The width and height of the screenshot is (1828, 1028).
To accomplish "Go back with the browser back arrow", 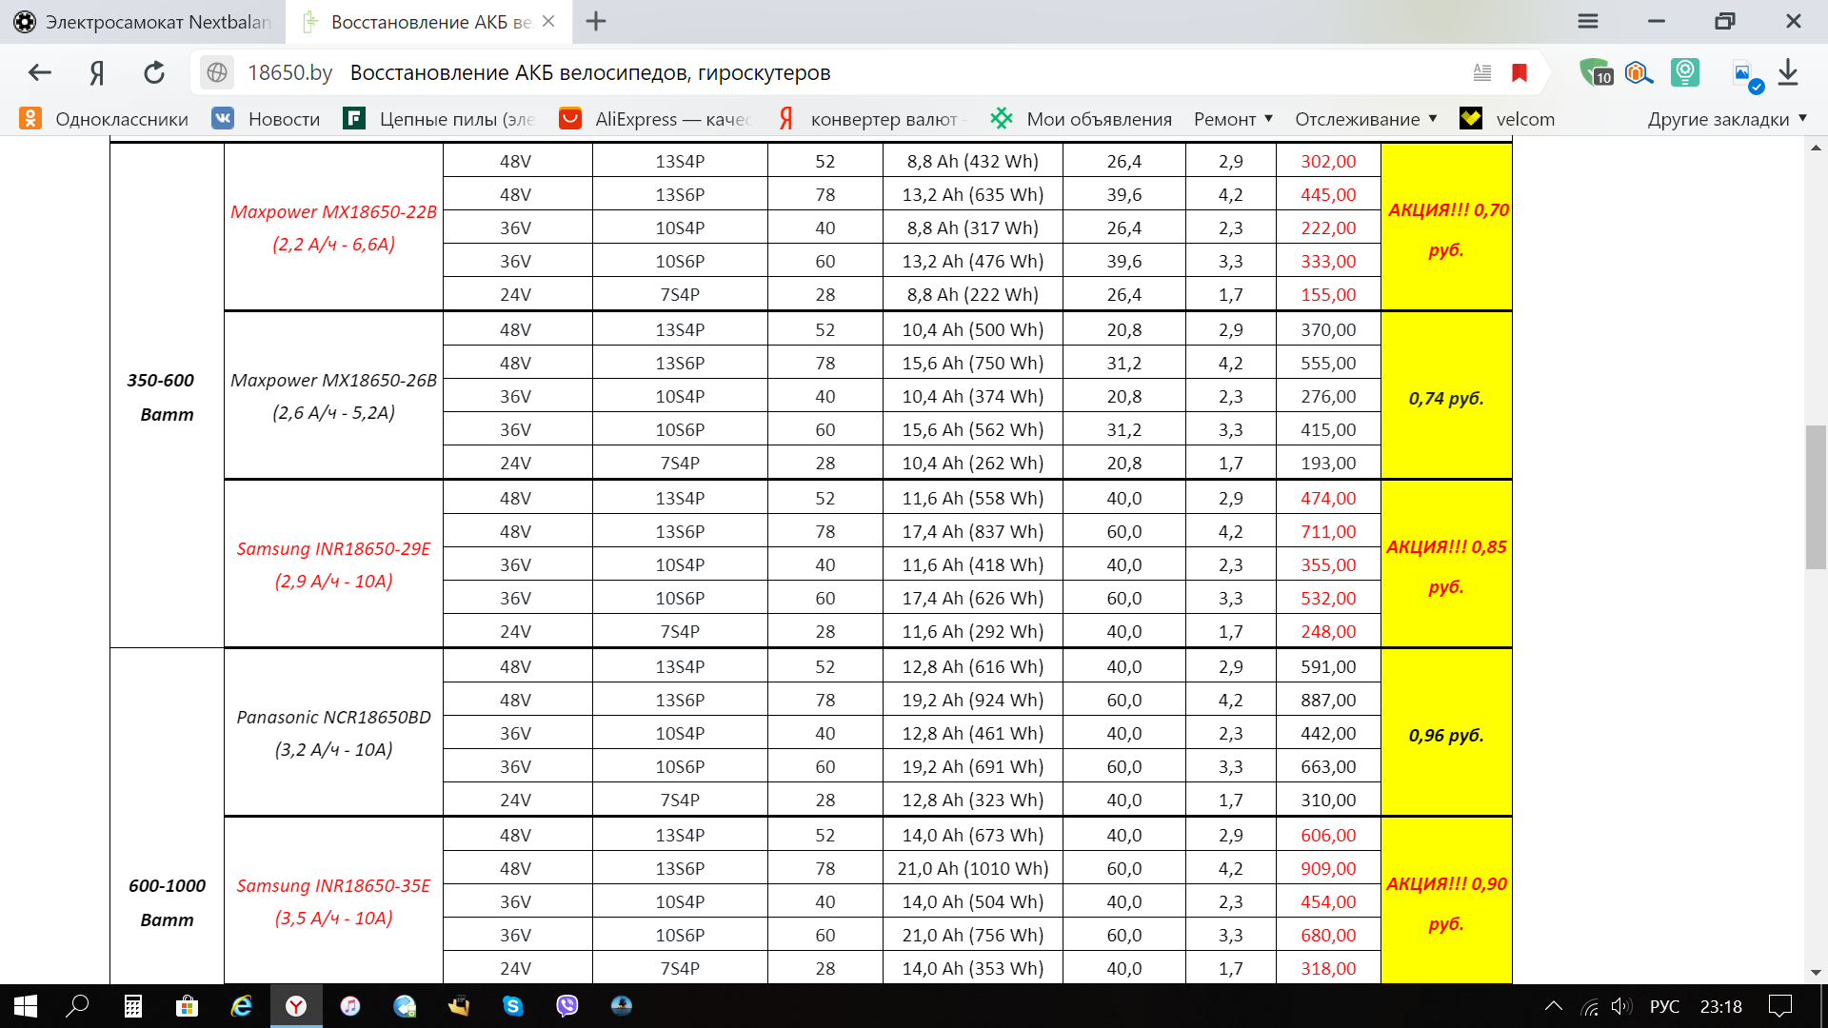I will [x=39, y=72].
